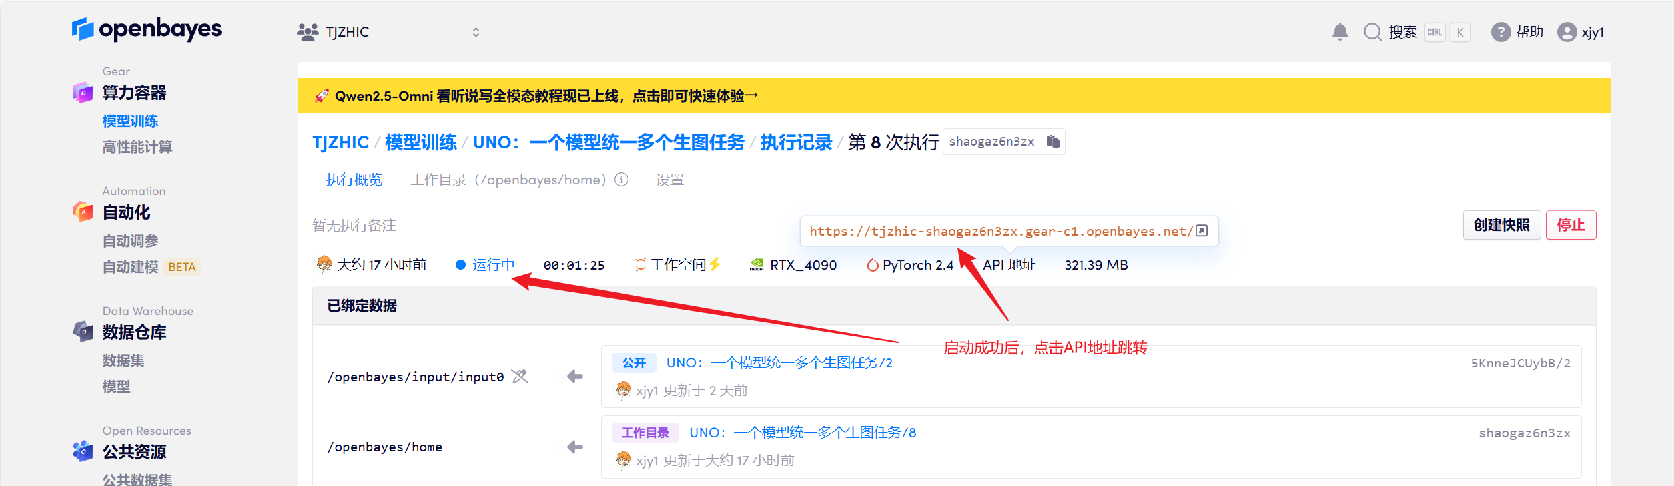Click the 创建快照 button
This screenshot has width=1674, height=486.
[1501, 225]
